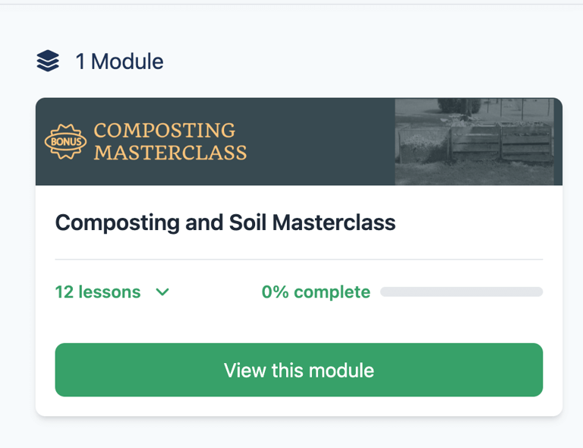Open the 12 lessons link
Screen dimensions: 583x448
[98, 292]
